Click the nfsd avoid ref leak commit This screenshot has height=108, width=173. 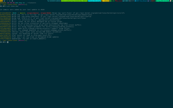pos(26,35)
